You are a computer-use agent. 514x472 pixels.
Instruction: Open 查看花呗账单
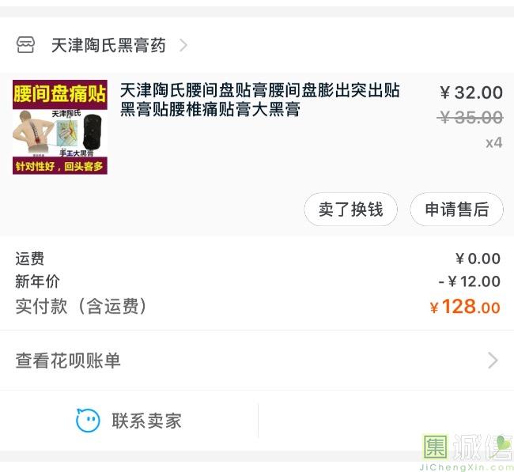pyautogui.click(x=257, y=361)
